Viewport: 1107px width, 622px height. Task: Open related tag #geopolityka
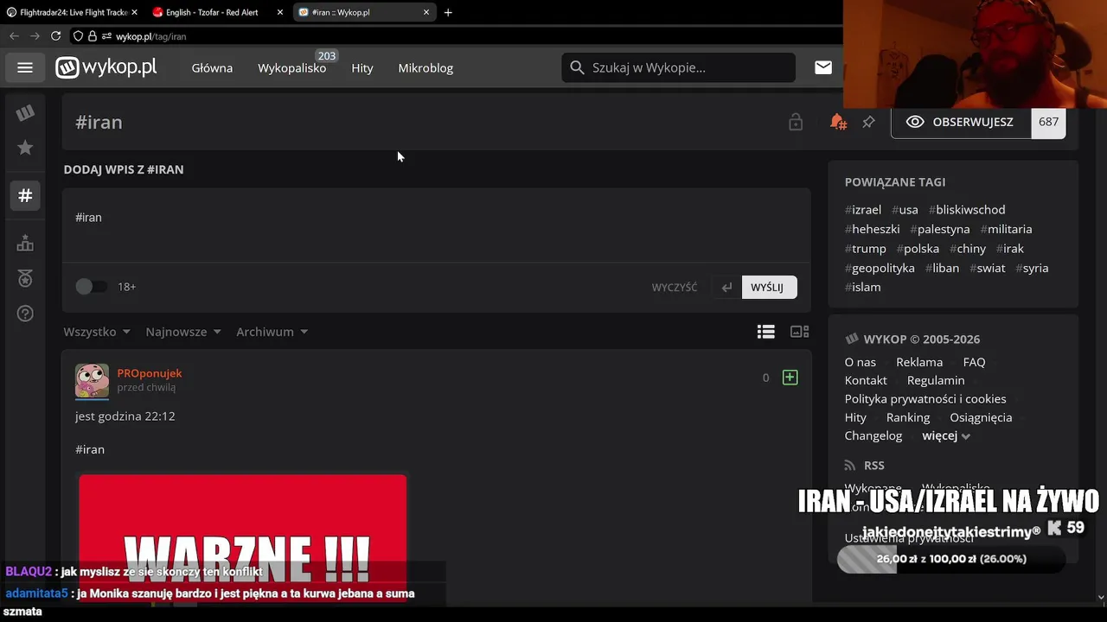tap(880, 268)
